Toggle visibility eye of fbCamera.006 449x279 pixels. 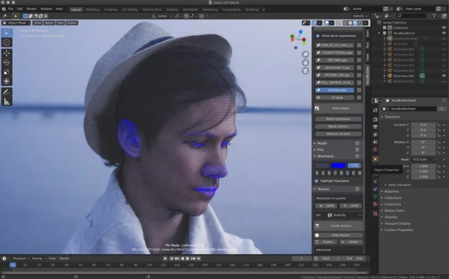coord(444,76)
